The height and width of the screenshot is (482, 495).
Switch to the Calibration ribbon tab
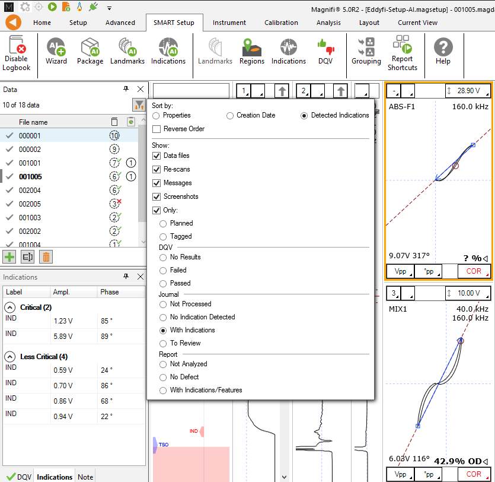click(281, 23)
